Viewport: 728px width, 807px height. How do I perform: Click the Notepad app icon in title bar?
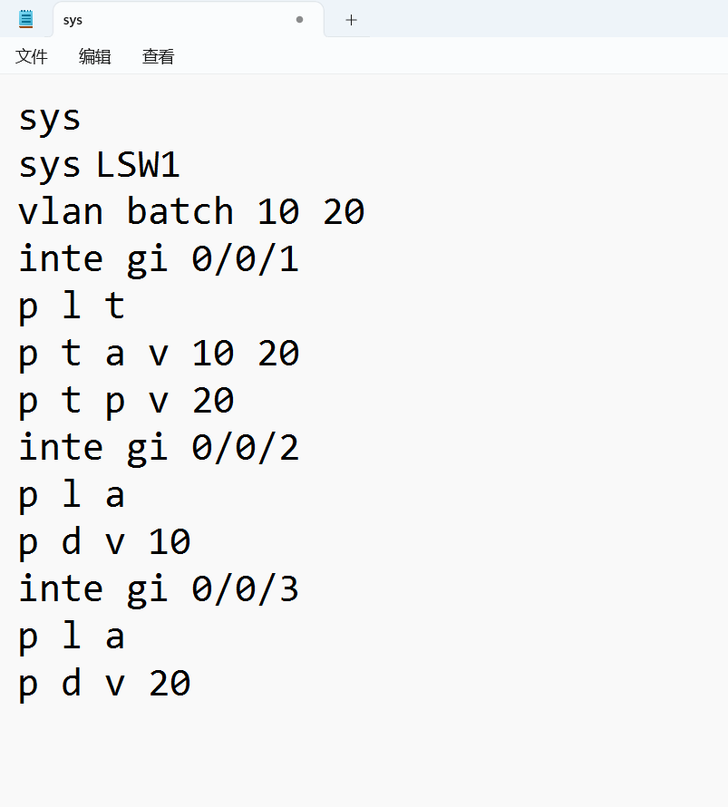tap(26, 19)
